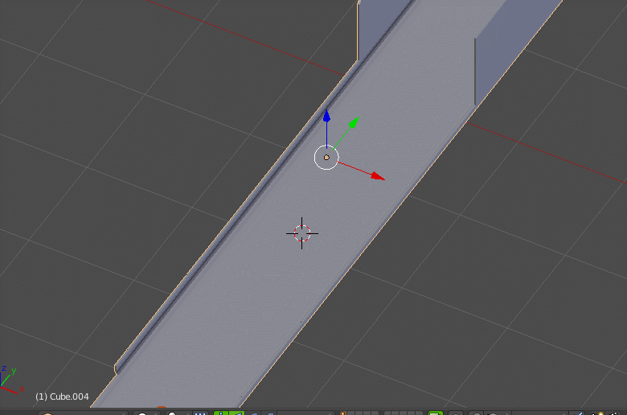
Task: Grab the green Y-axis manipulator arrow
Action: click(x=354, y=122)
